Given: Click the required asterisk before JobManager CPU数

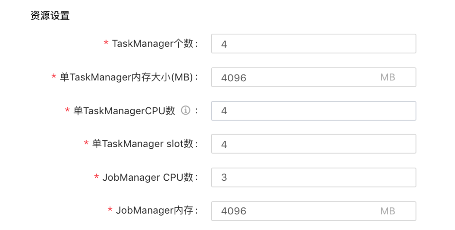Looking at the screenshot, I should (96, 177).
